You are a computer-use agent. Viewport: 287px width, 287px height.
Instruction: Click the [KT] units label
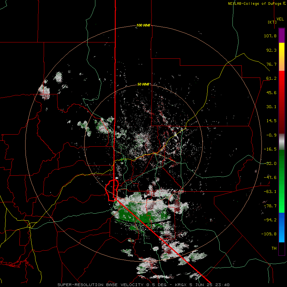coord(272,22)
